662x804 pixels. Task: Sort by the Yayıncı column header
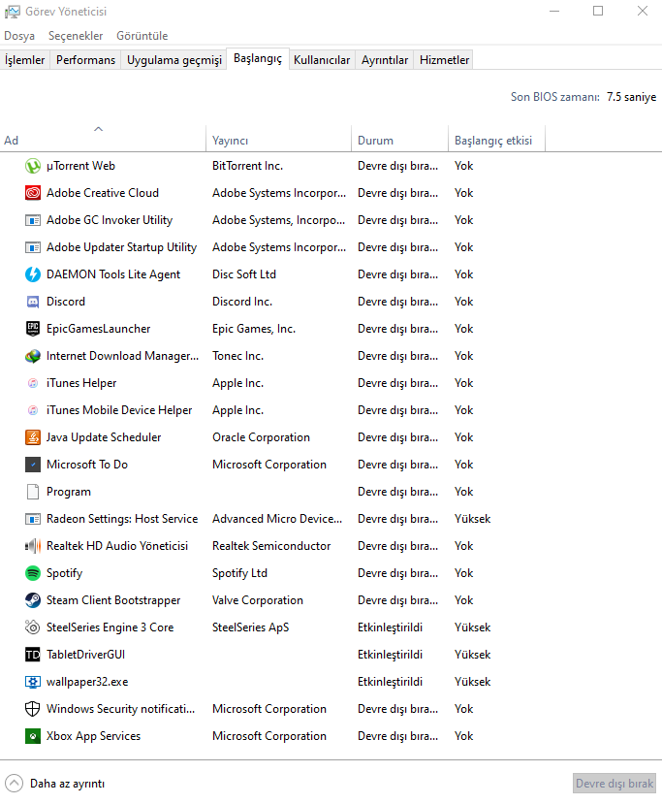[x=279, y=140]
